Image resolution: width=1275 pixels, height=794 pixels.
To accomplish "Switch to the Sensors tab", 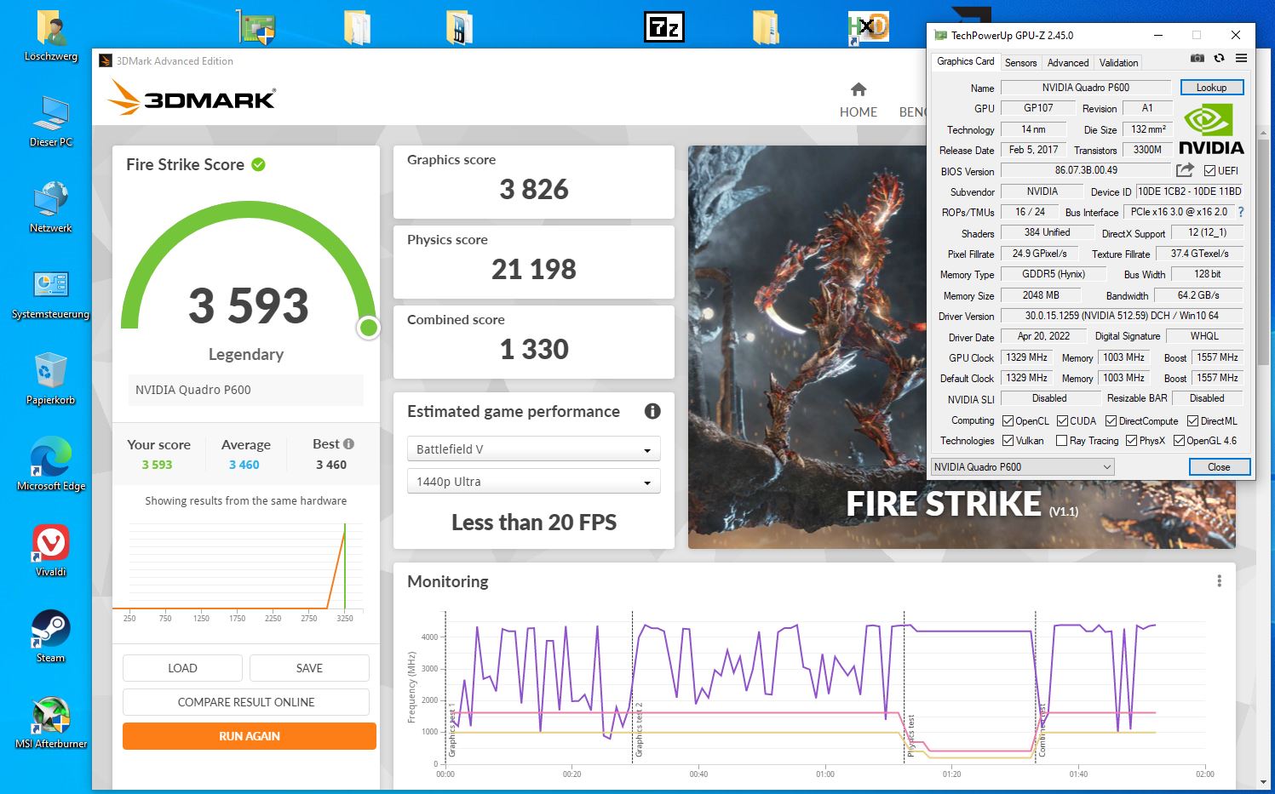I will [1020, 62].
